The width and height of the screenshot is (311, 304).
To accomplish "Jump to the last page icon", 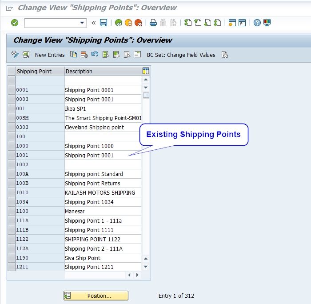I will 217,23.
